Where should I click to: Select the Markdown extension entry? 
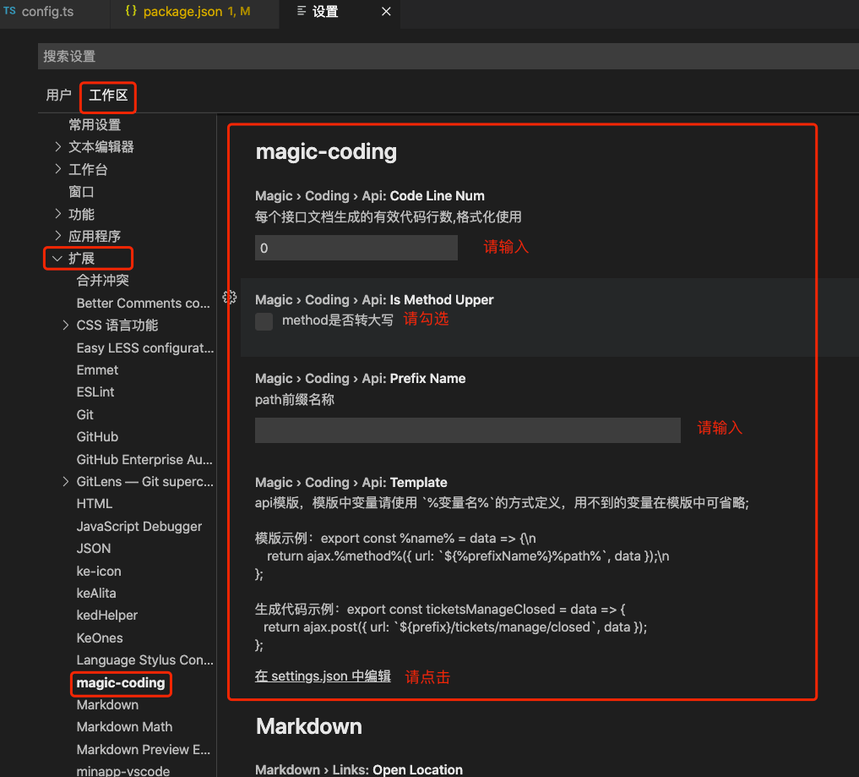[106, 704]
